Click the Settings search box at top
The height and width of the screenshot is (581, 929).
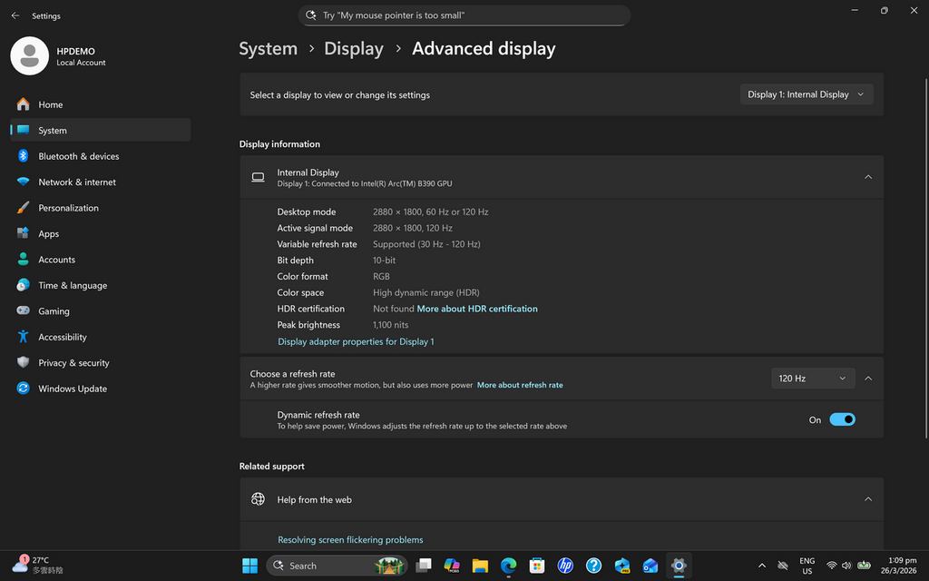tap(464, 15)
